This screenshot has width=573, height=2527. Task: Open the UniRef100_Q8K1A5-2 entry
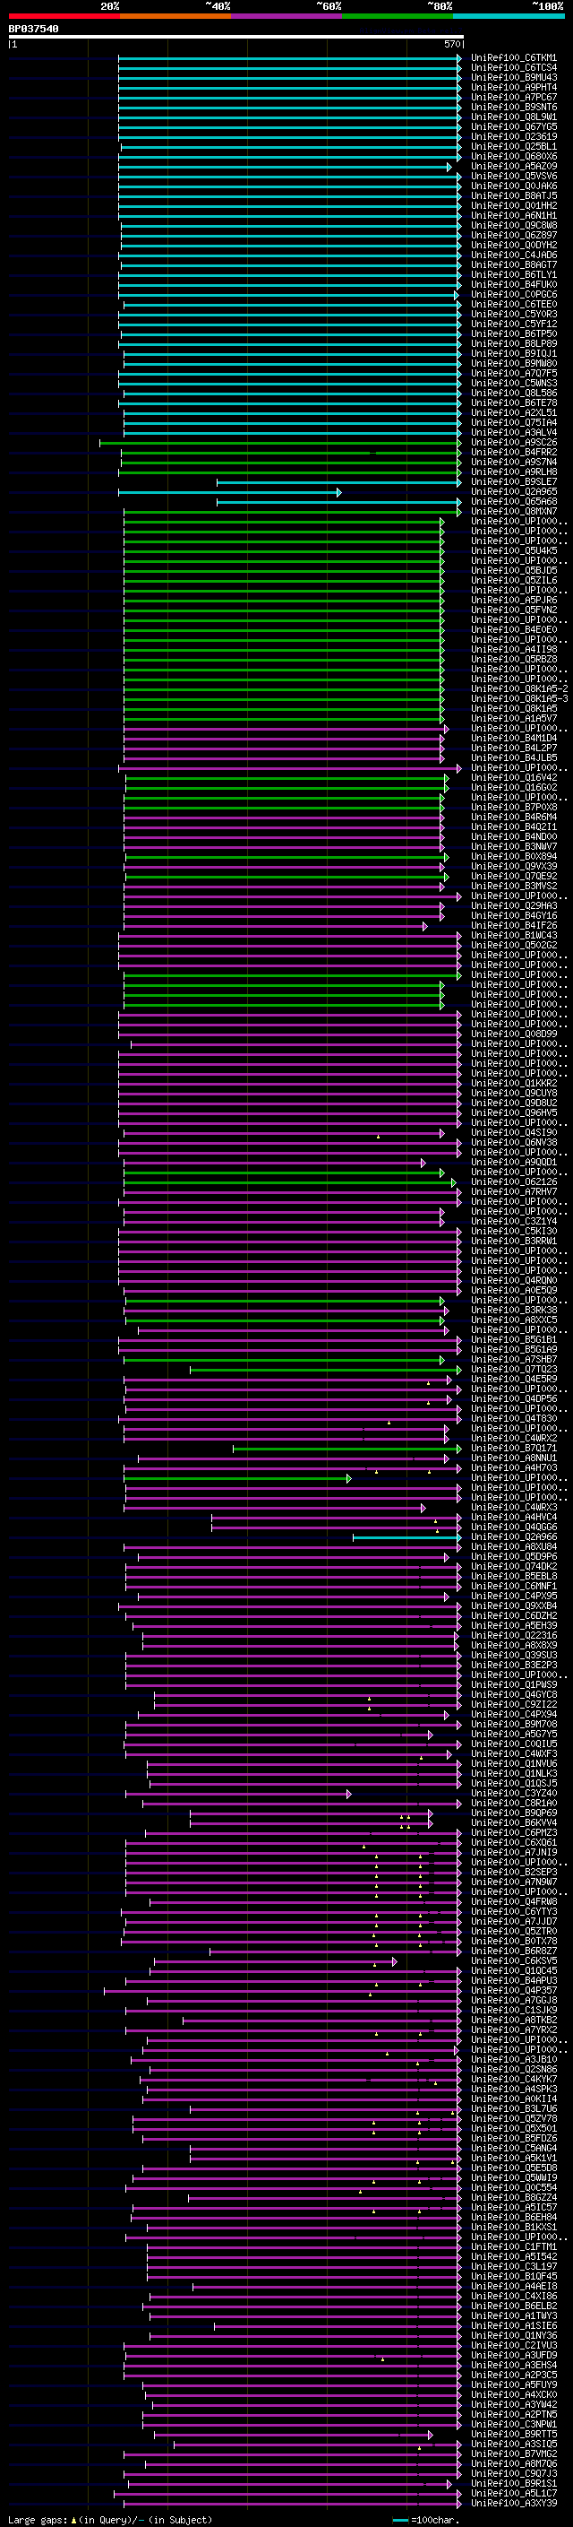(519, 688)
